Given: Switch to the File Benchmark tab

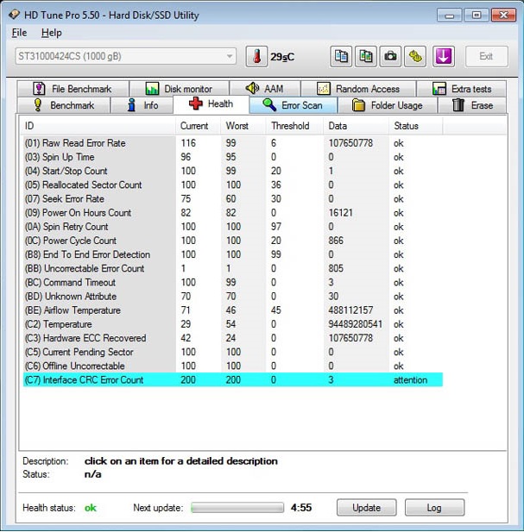Looking at the screenshot, I should [73, 89].
